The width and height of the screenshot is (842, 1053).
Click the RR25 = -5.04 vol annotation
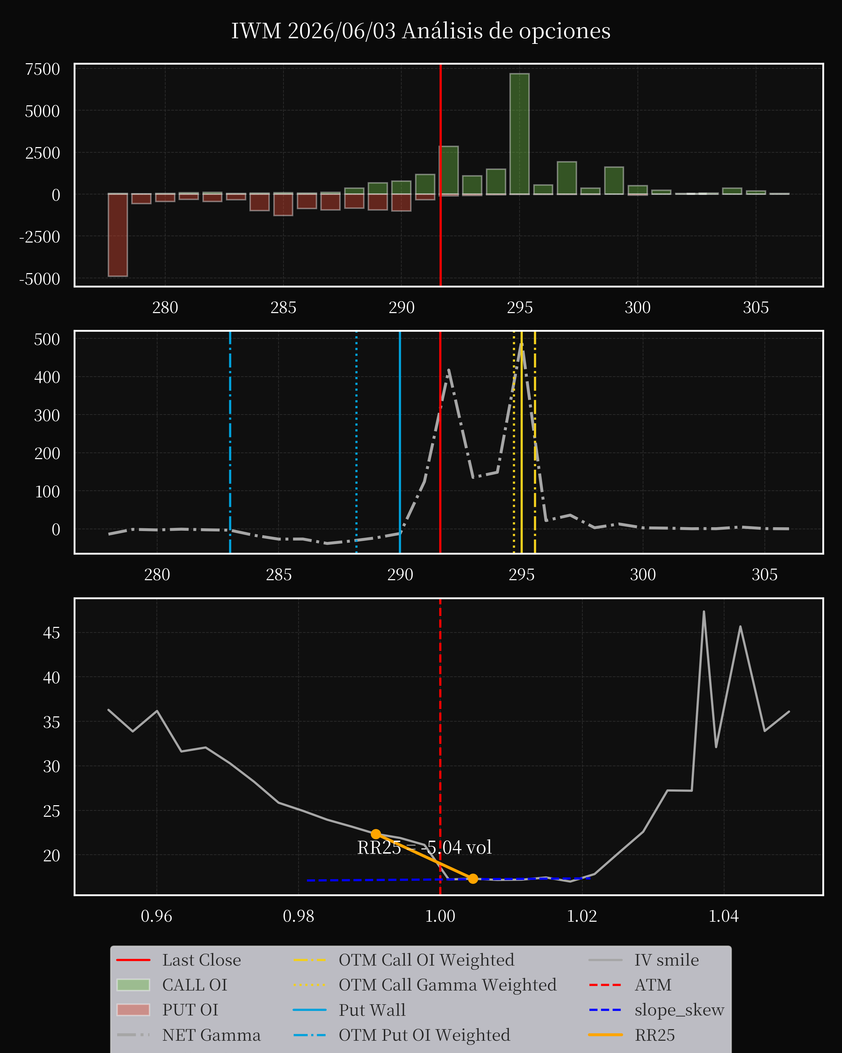coord(424,847)
